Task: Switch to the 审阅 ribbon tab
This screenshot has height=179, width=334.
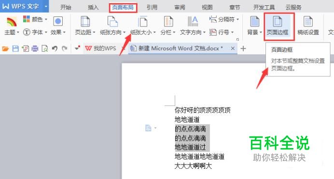Action: pos(180,7)
